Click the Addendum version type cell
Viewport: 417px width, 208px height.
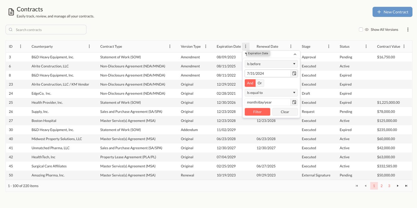point(189,130)
